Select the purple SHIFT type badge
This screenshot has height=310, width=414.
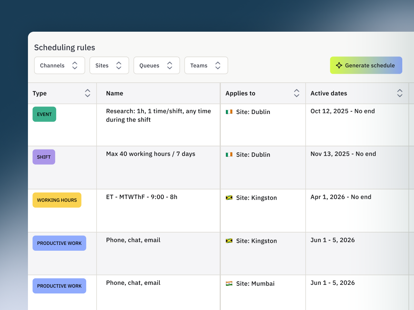tap(44, 157)
